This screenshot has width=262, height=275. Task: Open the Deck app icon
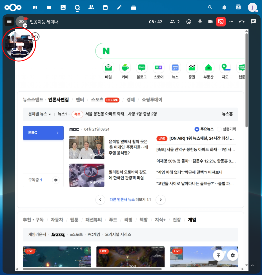click(134, 7)
